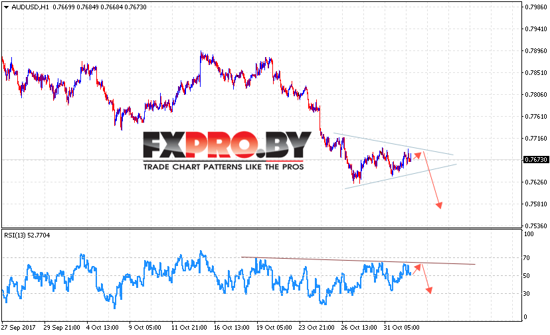
Task: Select the price scale value 0.78510
Action: point(536,73)
